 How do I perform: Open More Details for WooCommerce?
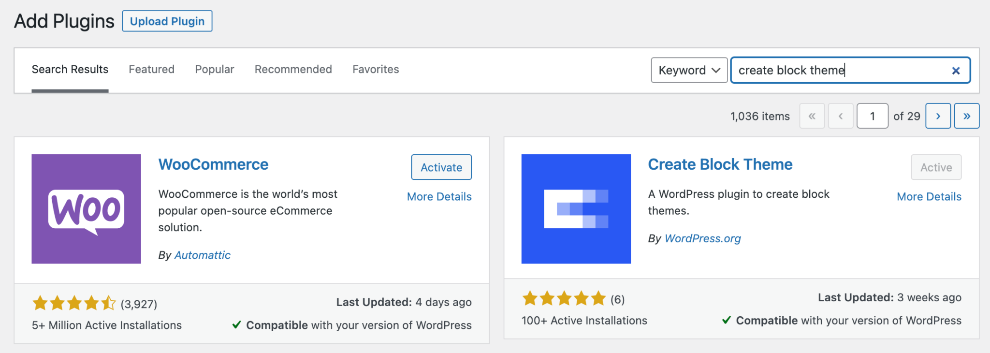click(439, 196)
